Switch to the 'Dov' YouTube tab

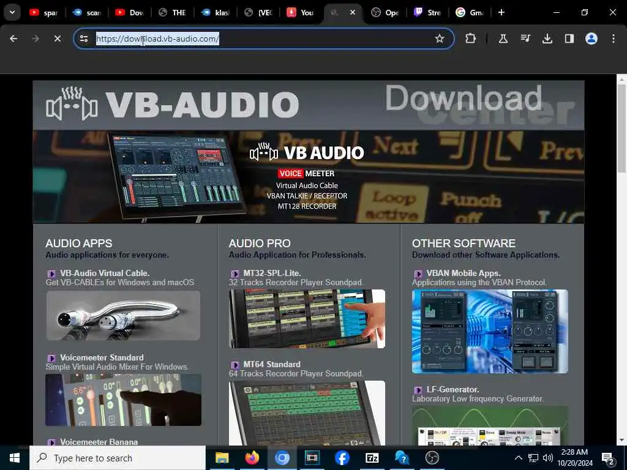pyautogui.click(x=130, y=12)
